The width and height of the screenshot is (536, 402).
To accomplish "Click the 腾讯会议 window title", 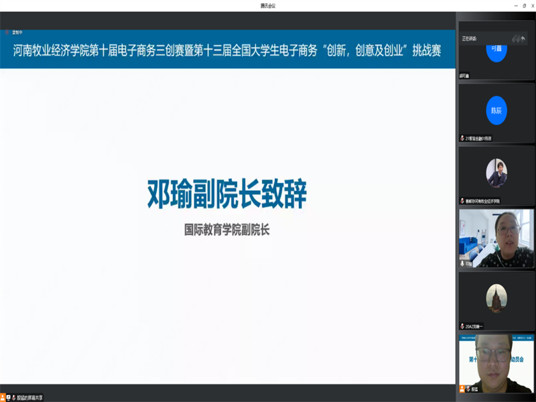I will [x=268, y=5].
